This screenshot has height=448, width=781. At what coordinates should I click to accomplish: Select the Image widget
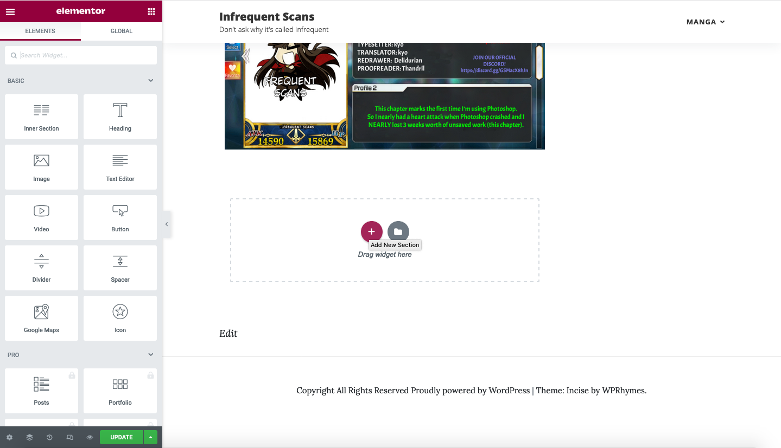click(x=41, y=167)
